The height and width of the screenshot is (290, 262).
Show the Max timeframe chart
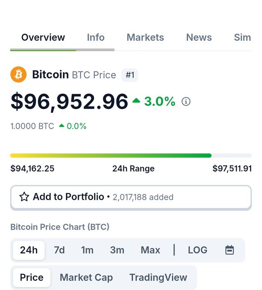click(150, 250)
